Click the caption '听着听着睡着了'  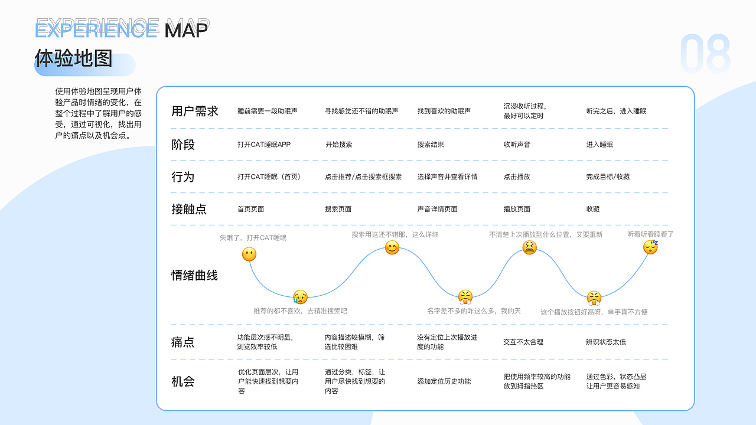click(x=651, y=234)
